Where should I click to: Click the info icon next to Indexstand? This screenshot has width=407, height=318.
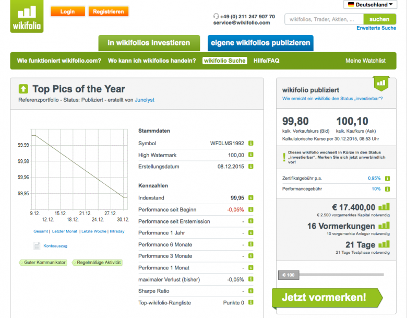pos(251,198)
